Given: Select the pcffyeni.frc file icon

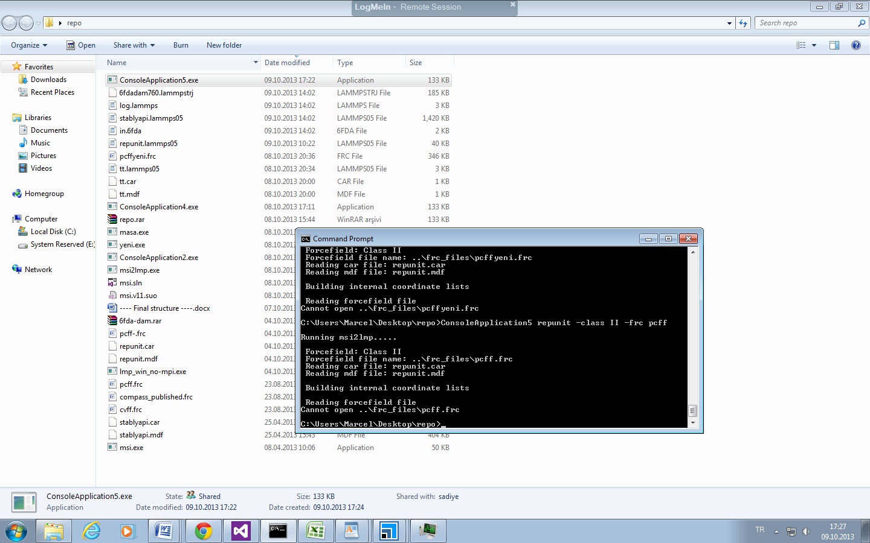Looking at the screenshot, I should point(112,156).
